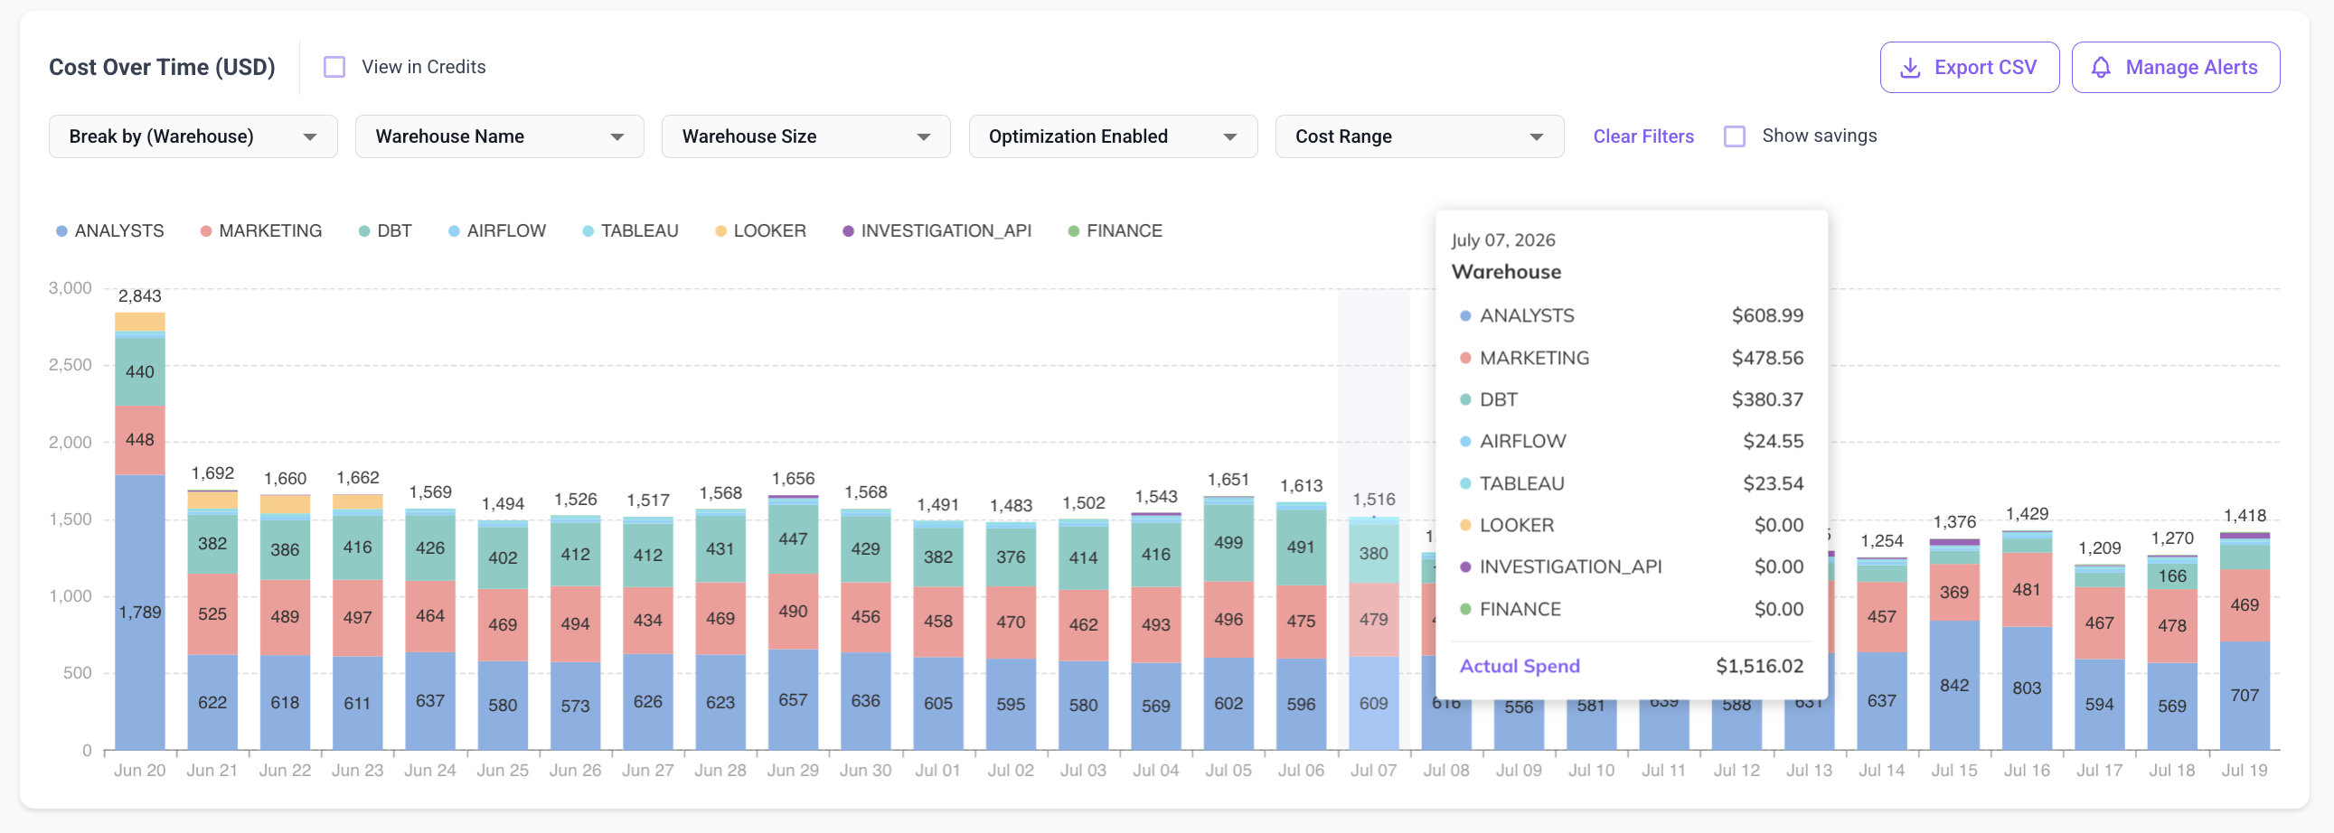2334x833 pixels.
Task: Select the Jun 21 ANALYSTS segment 622
Action: click(x=212, y=702)
